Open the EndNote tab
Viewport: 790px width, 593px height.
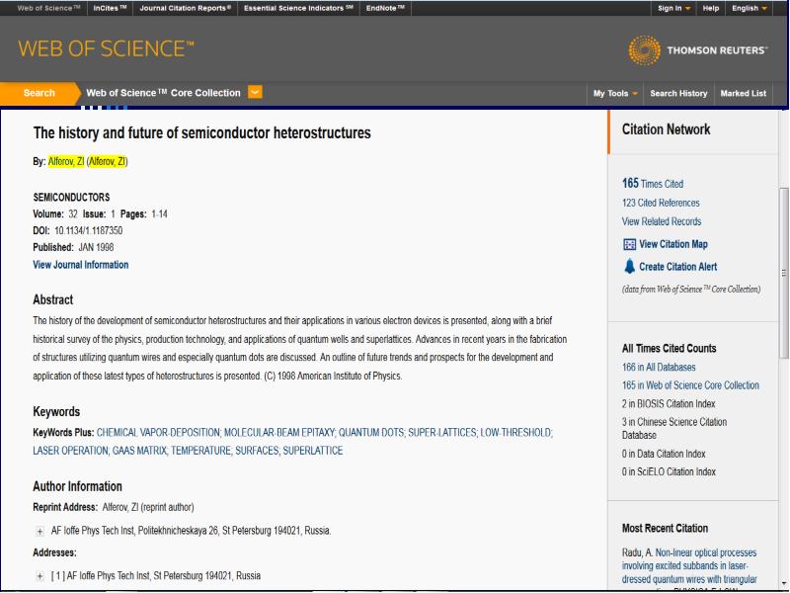click(385, 8)
